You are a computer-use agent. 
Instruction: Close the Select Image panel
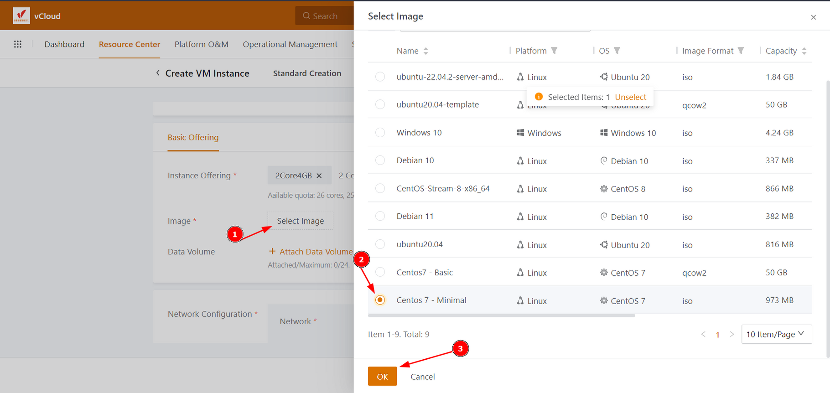(813, 17)
